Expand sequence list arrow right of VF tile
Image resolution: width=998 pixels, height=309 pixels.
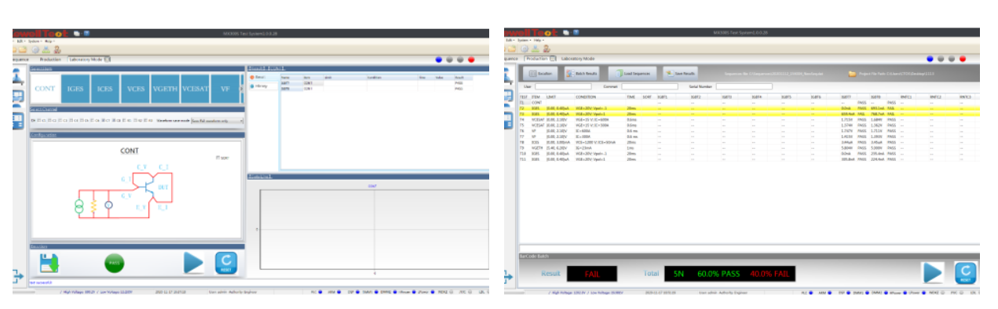[x=241, y=89]
